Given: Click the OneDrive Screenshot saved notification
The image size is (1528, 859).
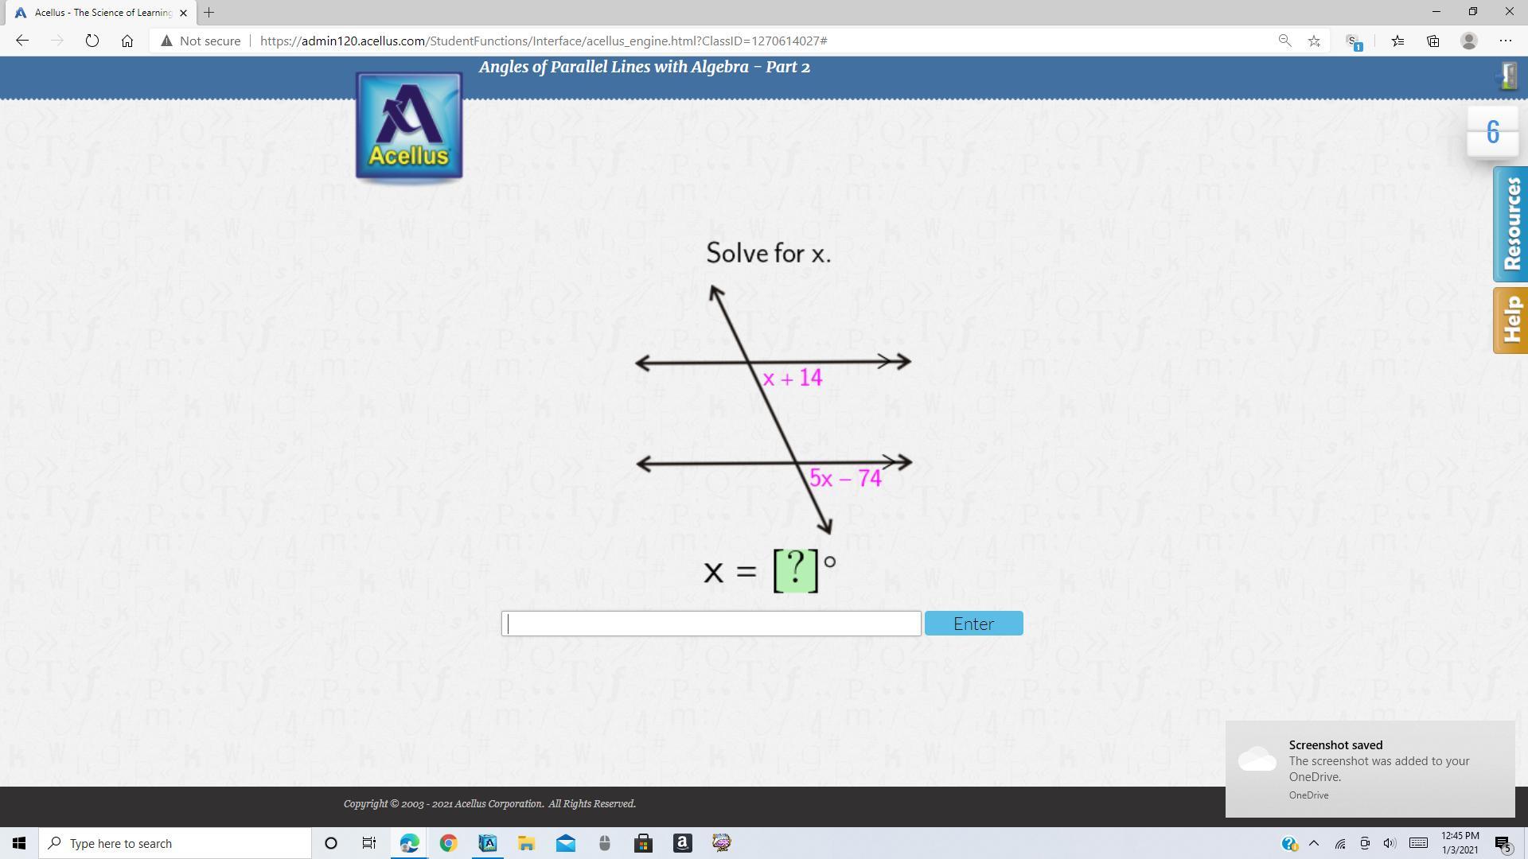Looking at the screenshot, I should [x=1370, y=768].
